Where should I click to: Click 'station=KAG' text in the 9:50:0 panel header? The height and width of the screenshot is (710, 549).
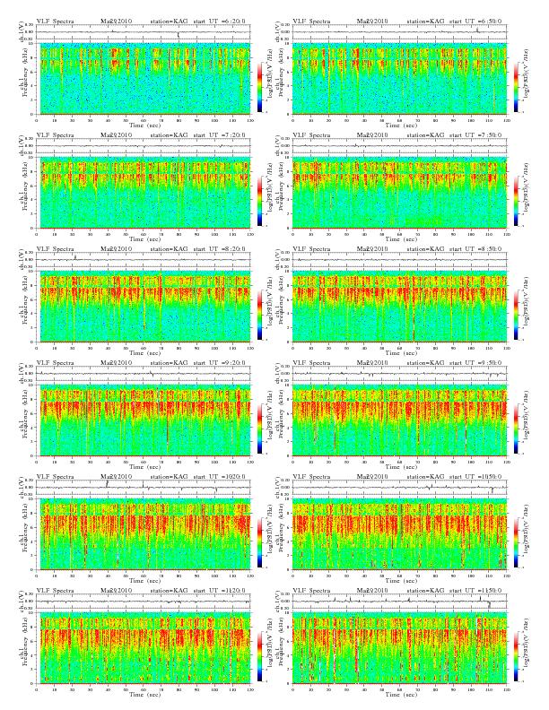[x=425, y=363]
